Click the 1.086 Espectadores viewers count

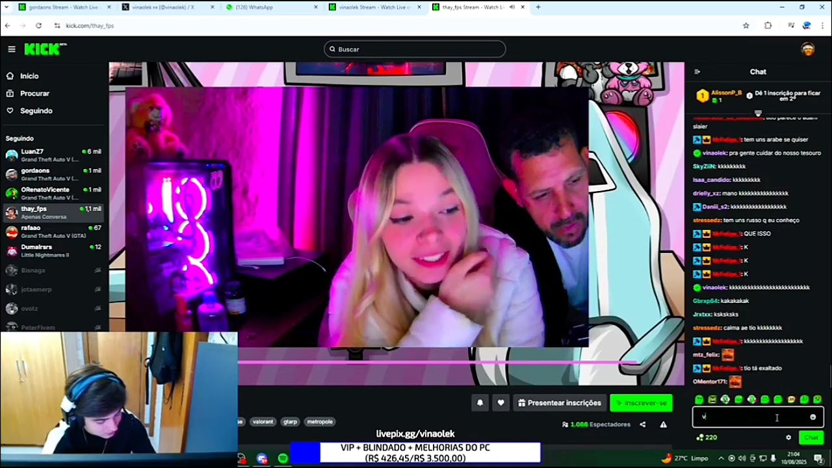click(x=596, y=424)
